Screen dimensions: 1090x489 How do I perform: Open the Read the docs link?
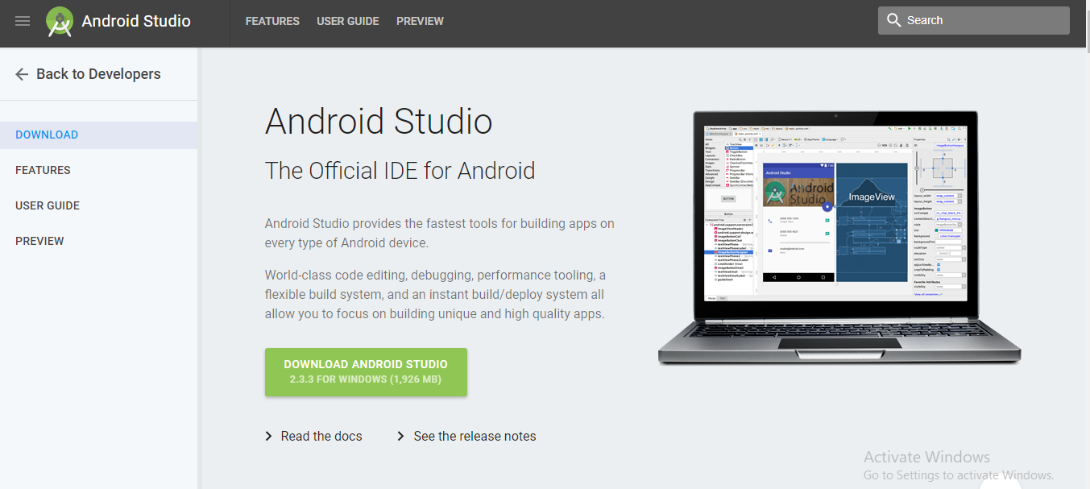321,436
